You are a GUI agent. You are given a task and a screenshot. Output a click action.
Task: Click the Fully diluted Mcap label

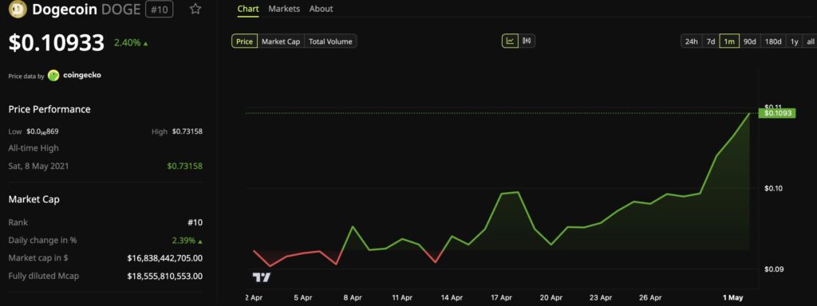tap(44, 276)
